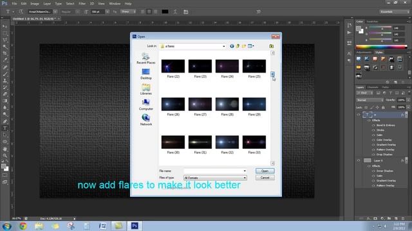Viewport: 412px width, 231px height.
Task: Click the Create New Folder icon in Open dialog
Action: pos(244,46)
